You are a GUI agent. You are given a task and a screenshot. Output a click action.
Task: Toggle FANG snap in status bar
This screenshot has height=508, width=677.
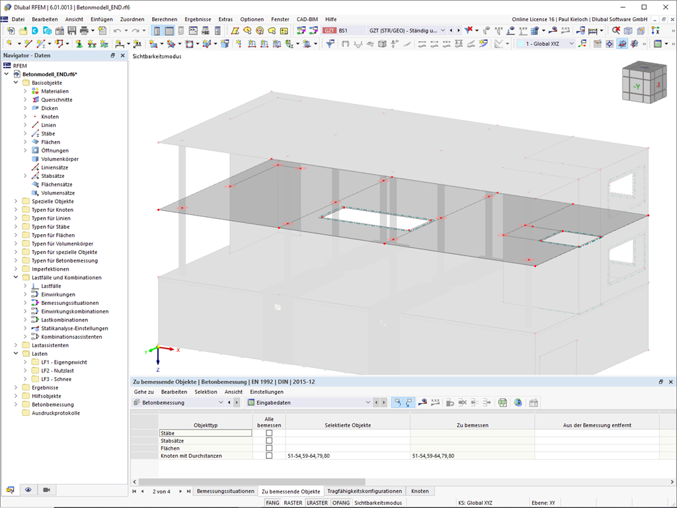[272, 503]
